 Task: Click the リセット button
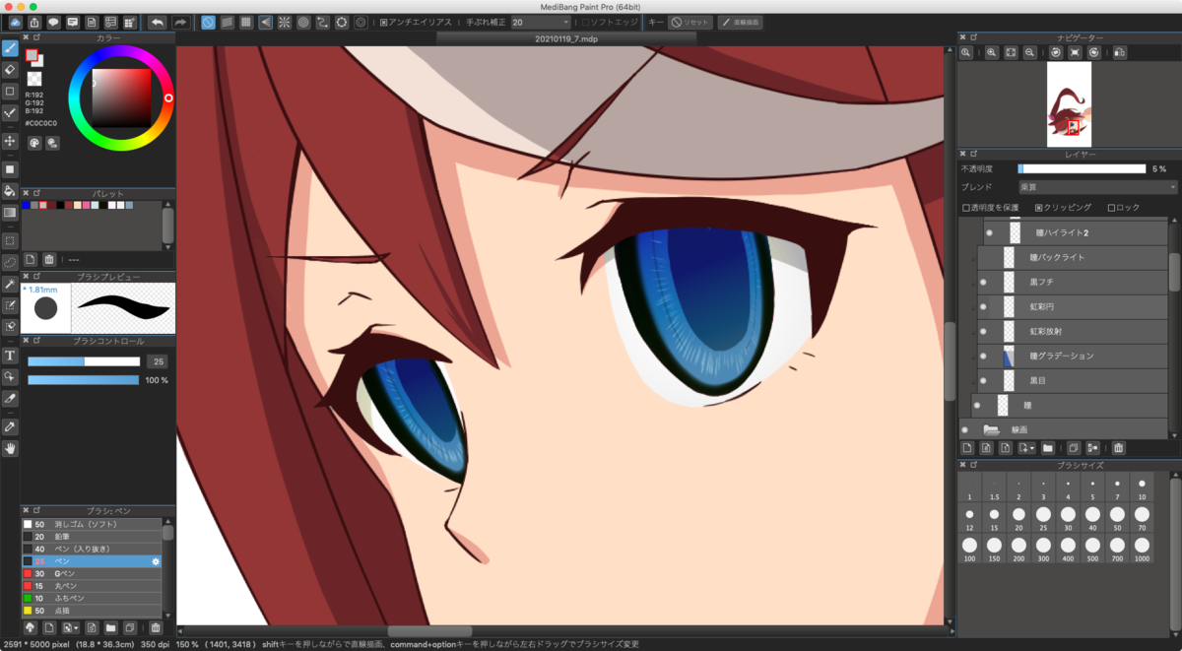689,22
